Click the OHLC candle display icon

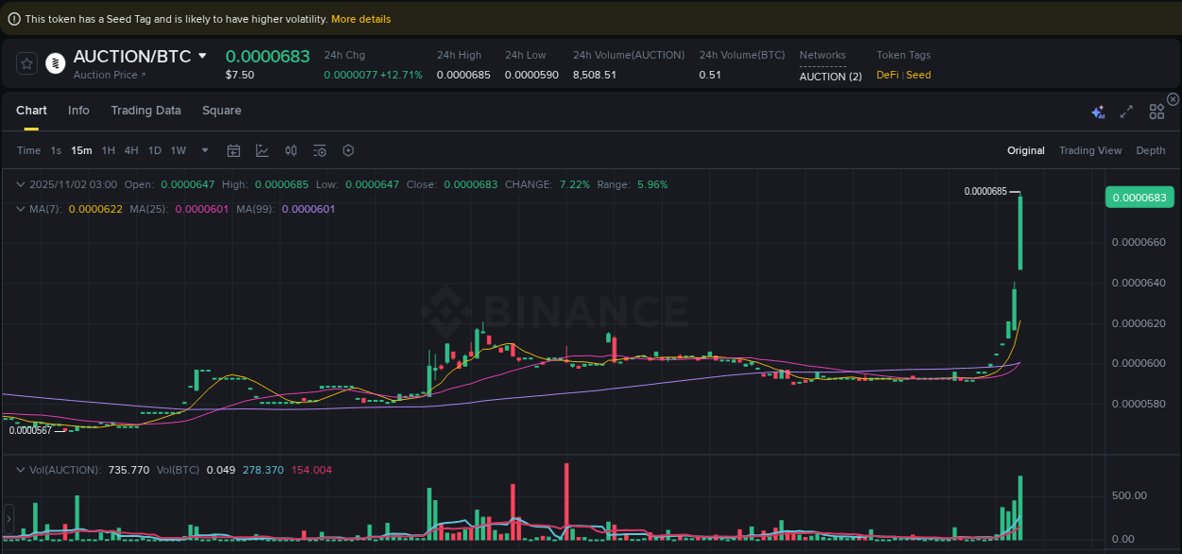[x=290, y=150]
